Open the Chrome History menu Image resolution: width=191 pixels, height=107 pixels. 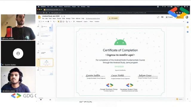tap(61, 7)
